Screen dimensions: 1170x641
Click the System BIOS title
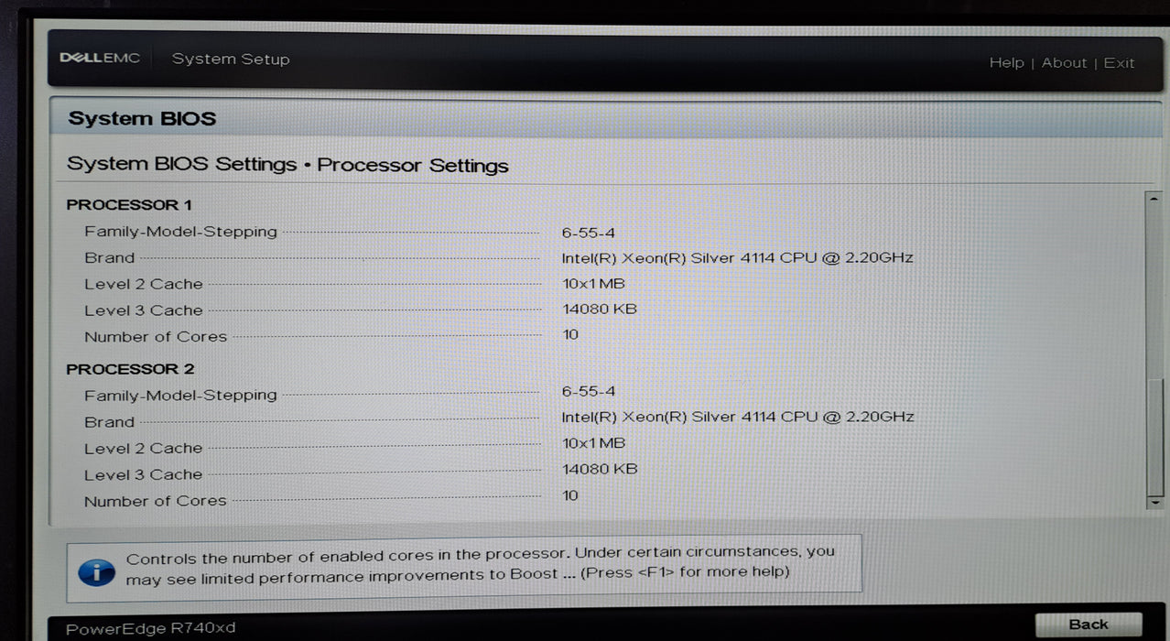point(142,119)
